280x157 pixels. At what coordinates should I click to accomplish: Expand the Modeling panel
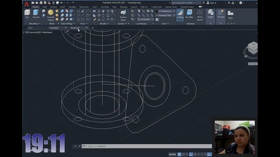pyautogui.click(x=35, y=24)
